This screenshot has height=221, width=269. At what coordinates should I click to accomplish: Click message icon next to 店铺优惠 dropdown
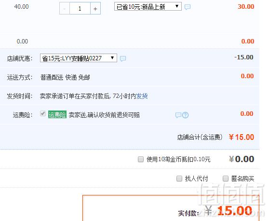(123, 59)
